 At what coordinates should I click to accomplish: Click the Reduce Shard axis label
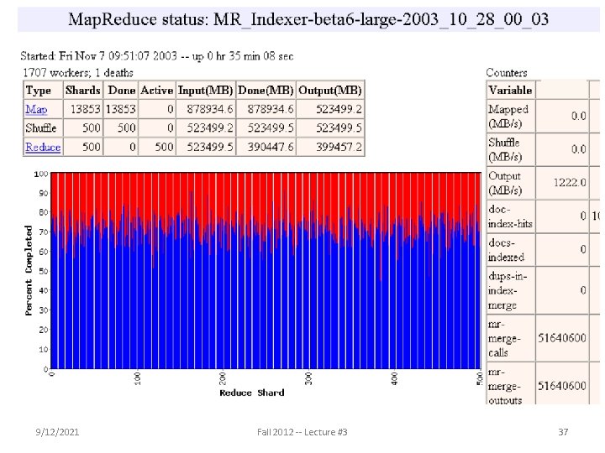251,393
